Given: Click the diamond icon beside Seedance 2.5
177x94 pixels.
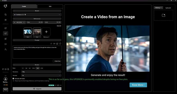Looking at the screenshot, I should pos(25,15).
